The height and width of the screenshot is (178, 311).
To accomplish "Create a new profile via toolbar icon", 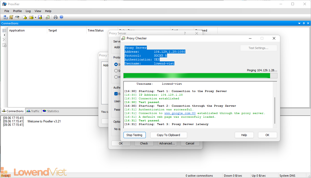I will pyautogui.click(x=25, y=17).
